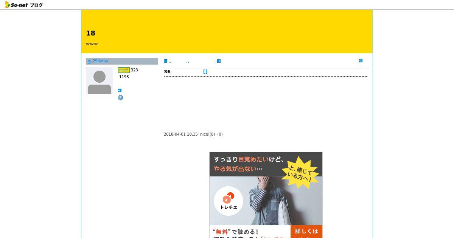
Task: Open the So-net blog logo
Action: 23,5
